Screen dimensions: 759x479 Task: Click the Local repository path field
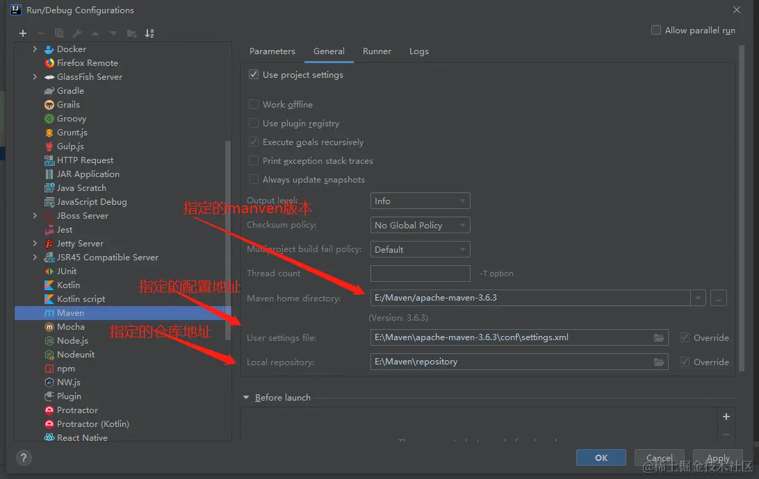(x=519, y=362)
